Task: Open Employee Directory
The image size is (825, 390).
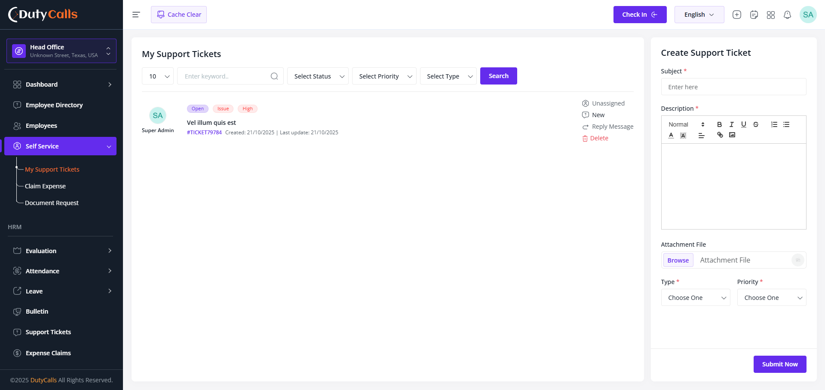Action: pos(60,105)
